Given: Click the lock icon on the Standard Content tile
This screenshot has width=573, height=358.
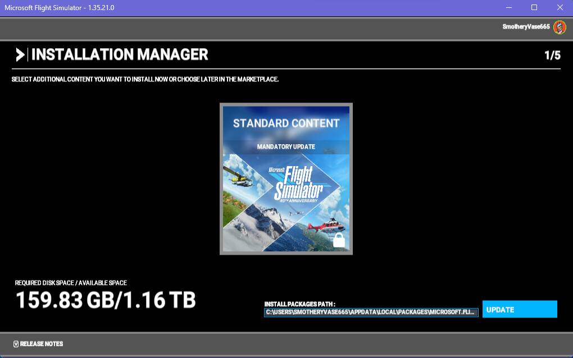Looking at the screenshot, I should pos(339,241).
